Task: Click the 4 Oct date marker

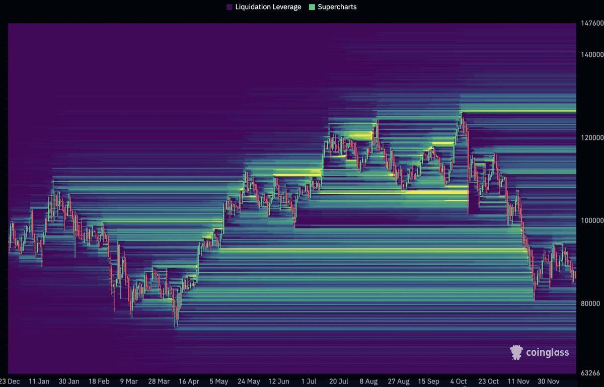Action: pos(459,382)
